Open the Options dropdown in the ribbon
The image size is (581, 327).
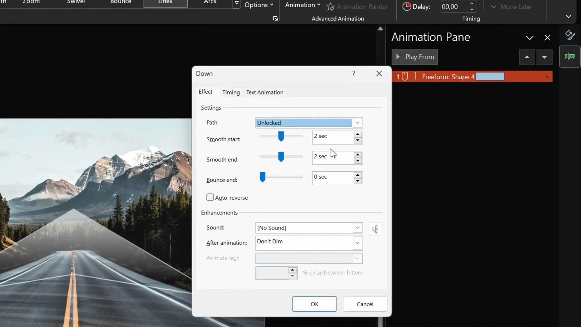(259, 5)
